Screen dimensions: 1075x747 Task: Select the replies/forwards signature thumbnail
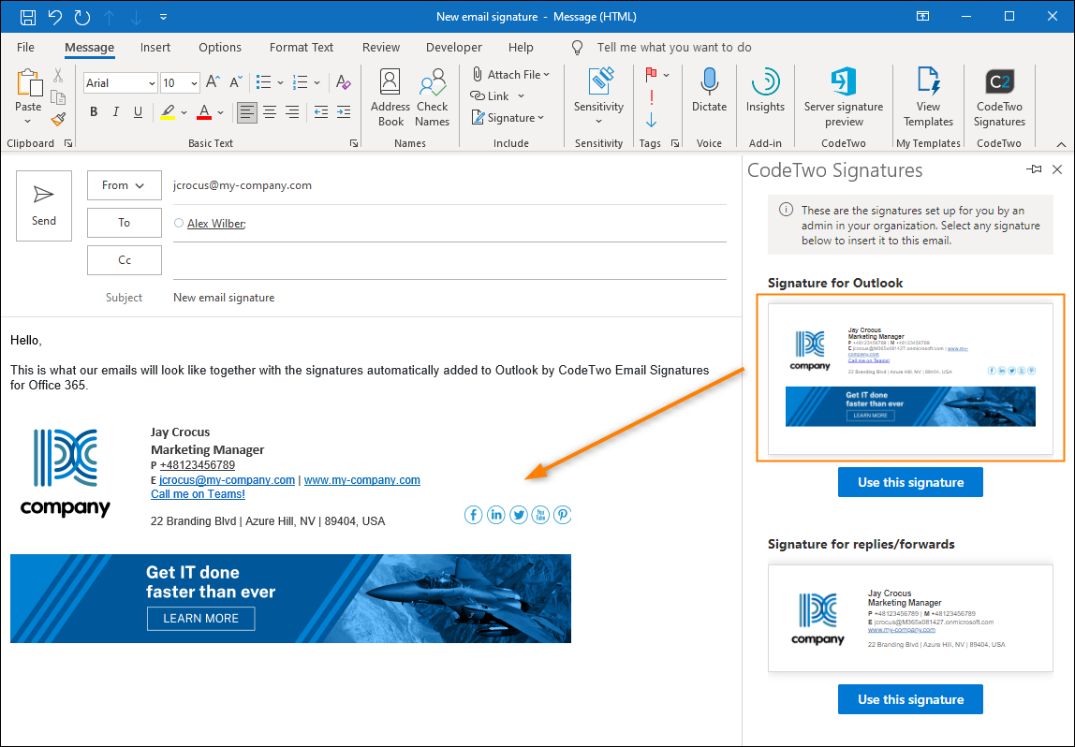coord(910,618)
